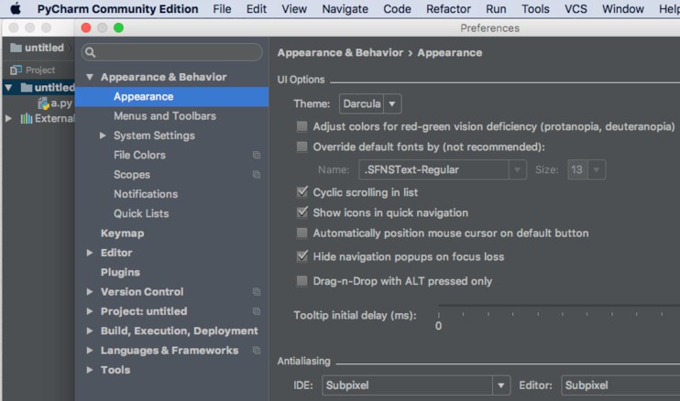Click the File Colors project-level copy icon

pyautogui.click(x=257, y=155)
